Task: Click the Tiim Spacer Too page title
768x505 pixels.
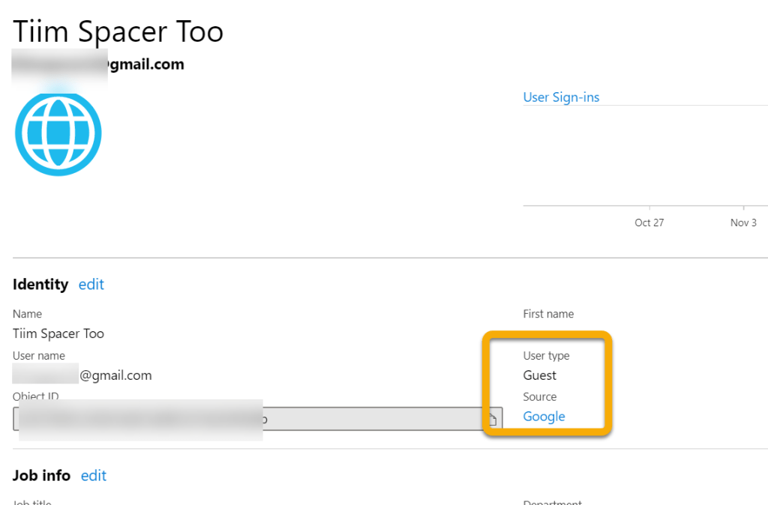Action: click(x=118, y=32)
